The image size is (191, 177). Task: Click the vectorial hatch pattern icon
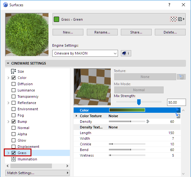point(173,19)
